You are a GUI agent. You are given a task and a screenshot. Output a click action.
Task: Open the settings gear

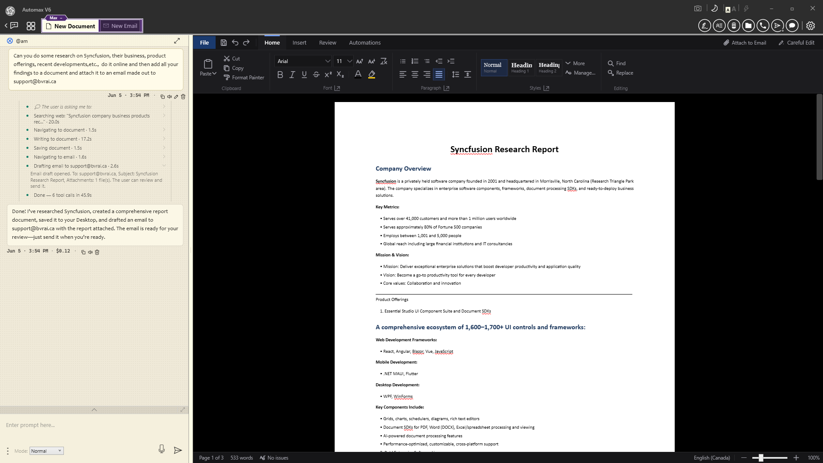[x=810, y=26]
